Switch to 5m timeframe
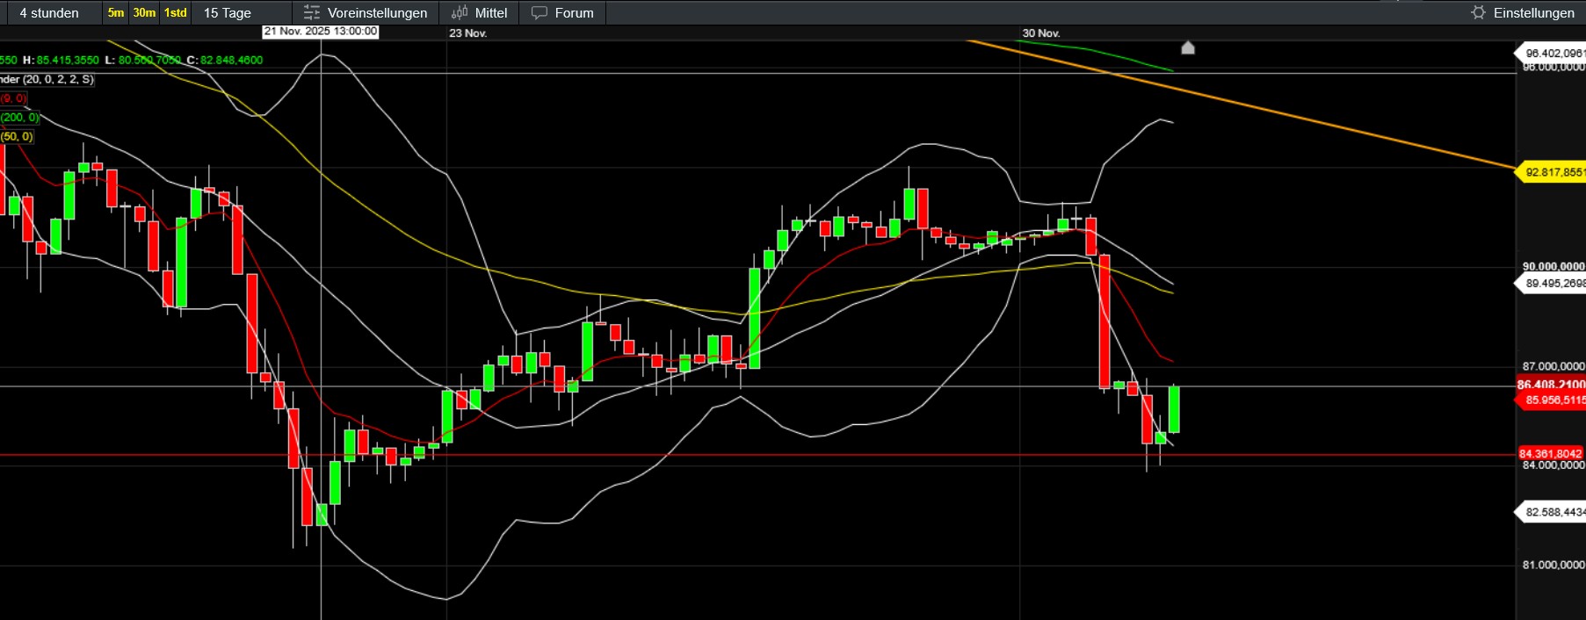 coord(116,12)
